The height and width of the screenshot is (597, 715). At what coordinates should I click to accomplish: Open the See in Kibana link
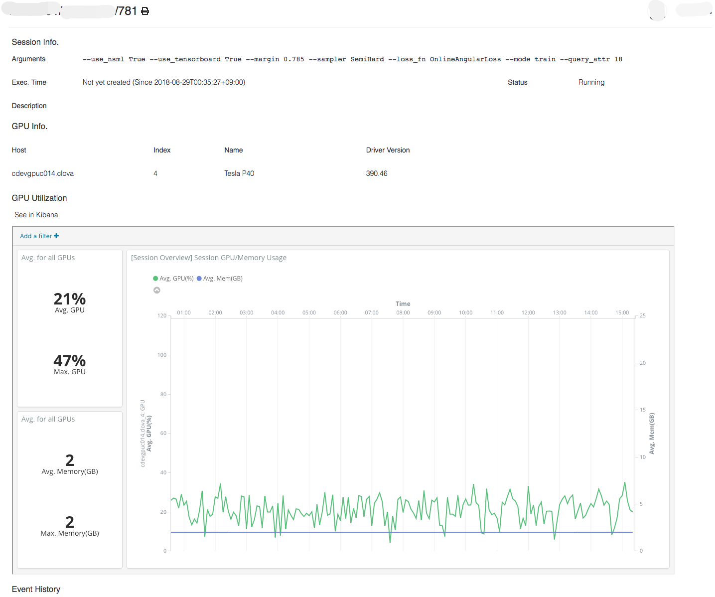click(x=36, y=215)
